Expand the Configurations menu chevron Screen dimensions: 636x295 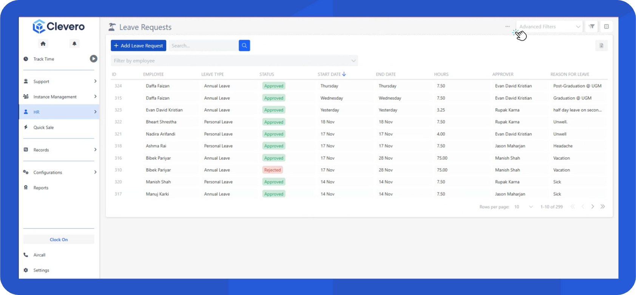coord(95,172)
